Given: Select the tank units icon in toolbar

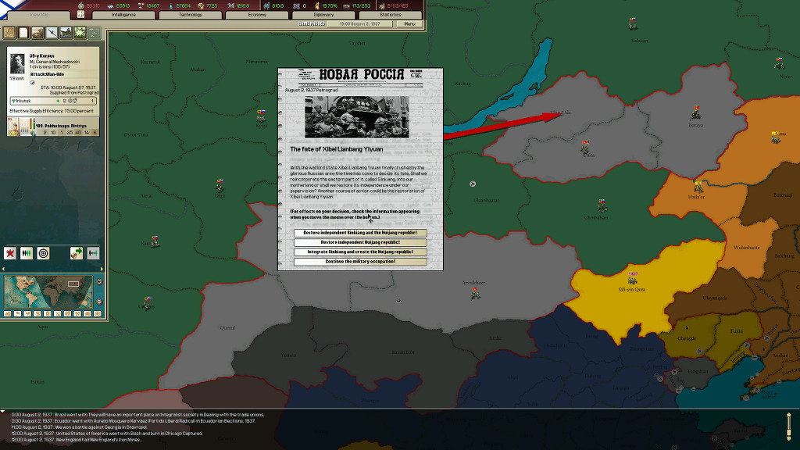Looking at the screenshot, I should click(x=37, y=33).
